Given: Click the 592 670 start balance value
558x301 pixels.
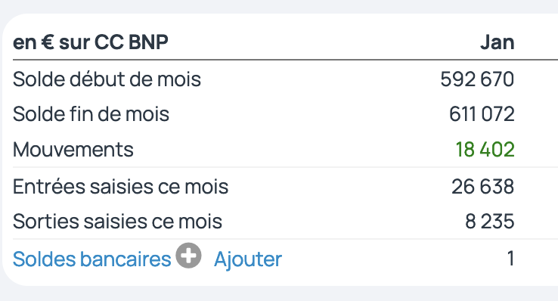Looking at the screenshot, I should click(x=477, y=79).
